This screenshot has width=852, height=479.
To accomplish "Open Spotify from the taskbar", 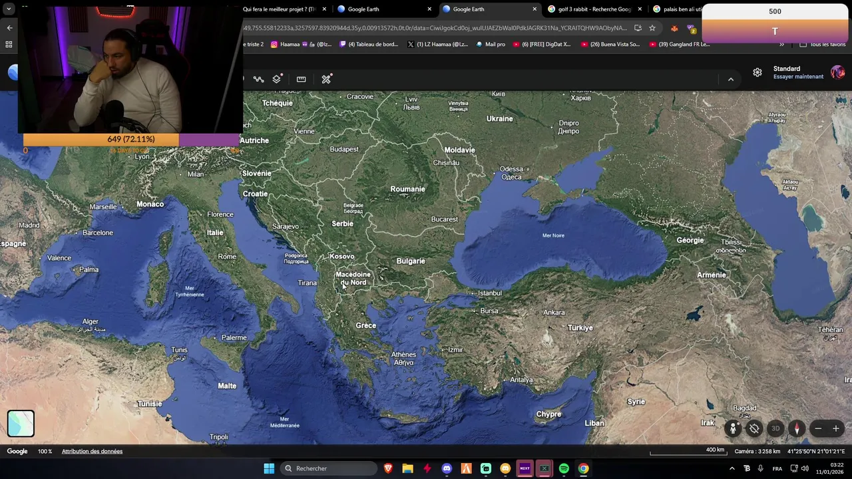I will click(564, 468).
